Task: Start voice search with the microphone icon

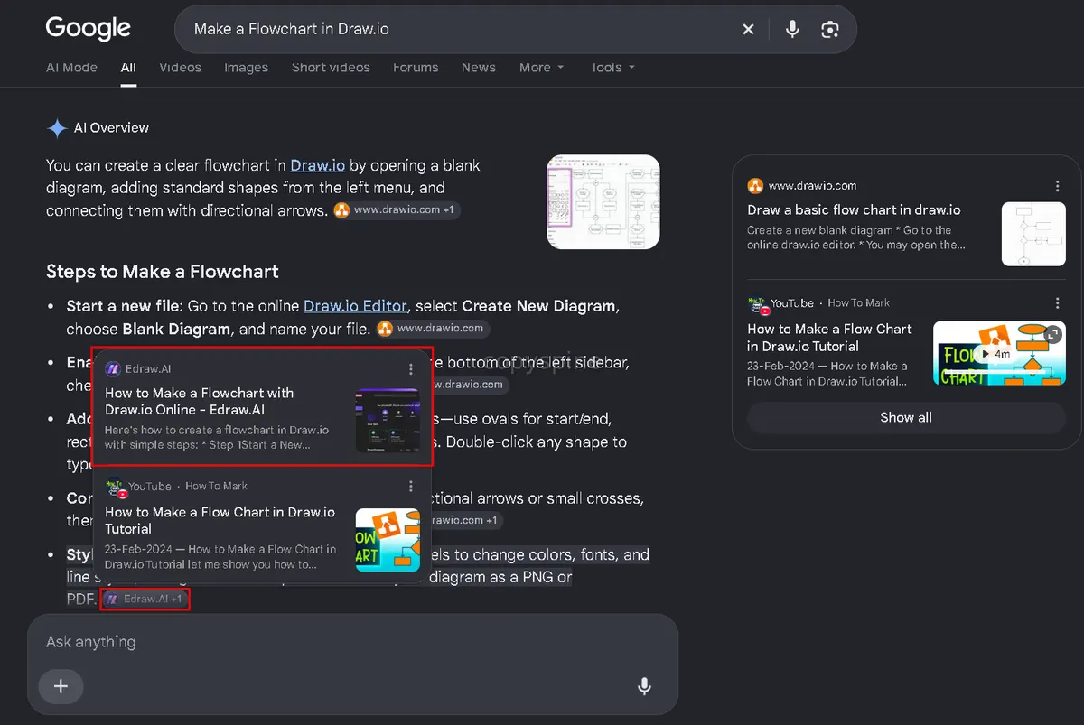Action: click(x=792, y=29)
